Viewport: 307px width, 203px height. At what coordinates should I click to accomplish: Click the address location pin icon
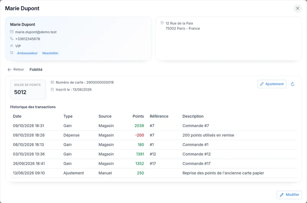[x=162, y=23]
